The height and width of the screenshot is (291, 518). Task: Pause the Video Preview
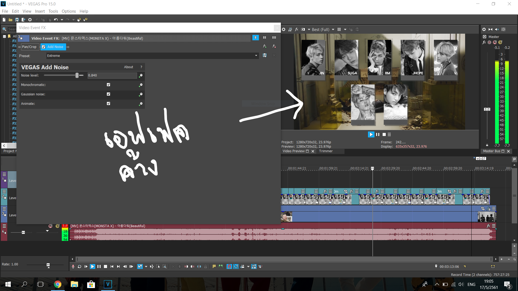pos(378,134)
